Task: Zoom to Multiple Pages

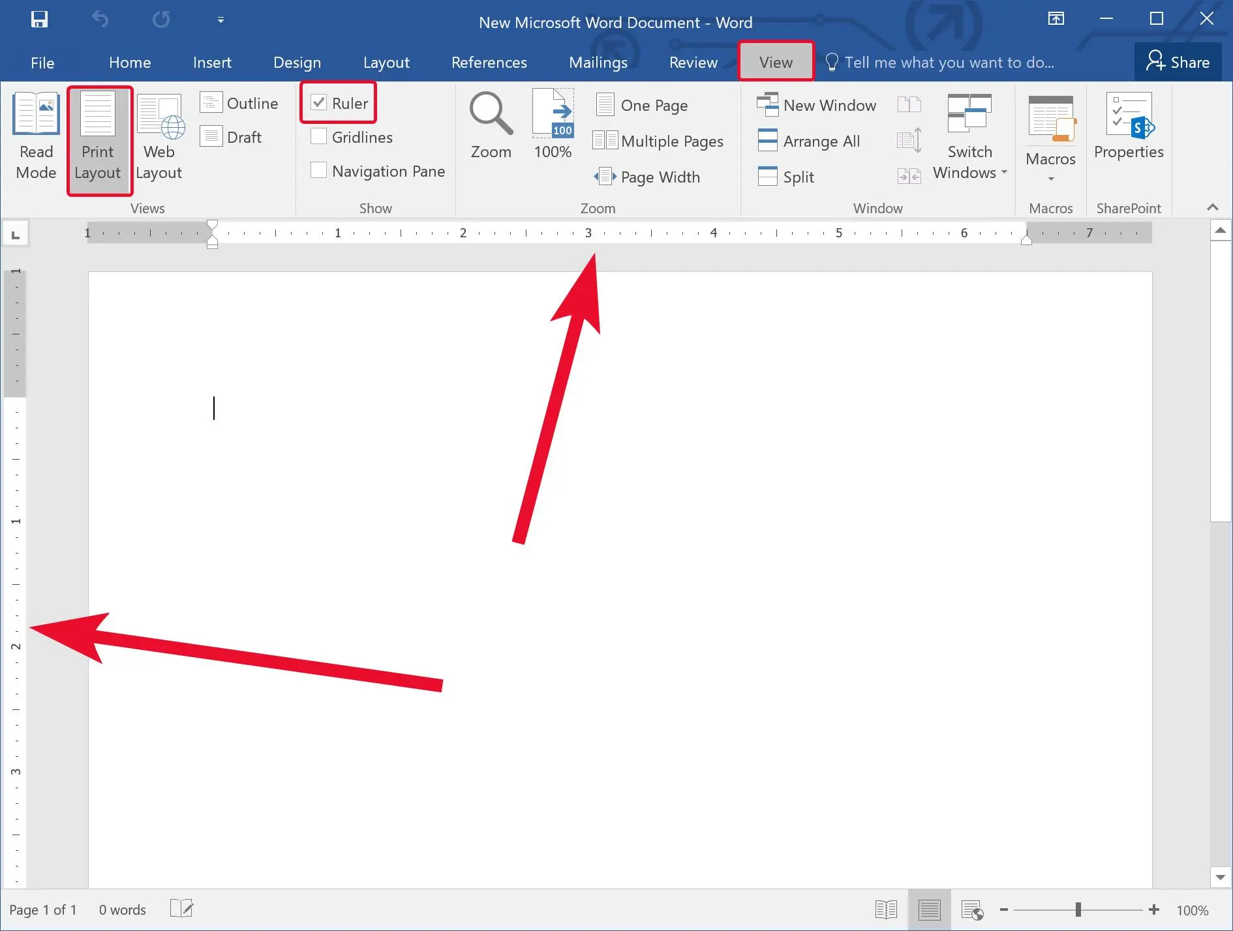Action: [x=658, y=141]
